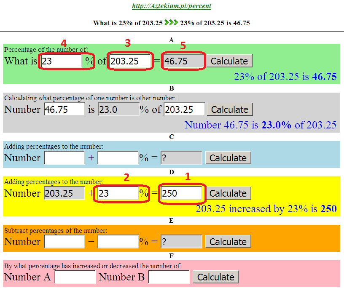The height and width of the screenshot is (288, 344).
Task: Click the 46.75 result box in section A
Action: tap(183, 61)
